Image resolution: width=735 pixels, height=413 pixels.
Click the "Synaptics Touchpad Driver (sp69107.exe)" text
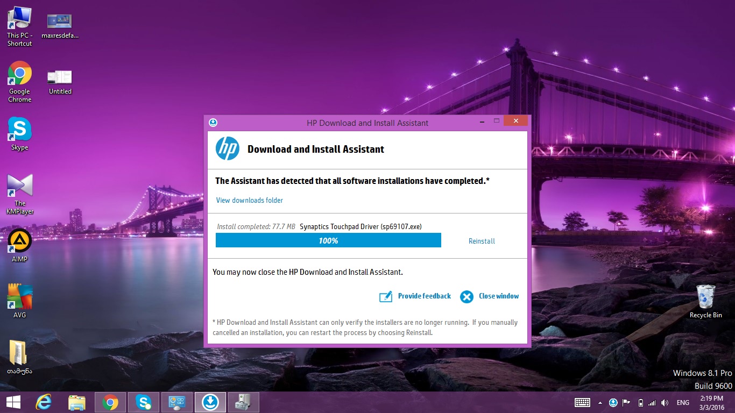click(361, 226)
